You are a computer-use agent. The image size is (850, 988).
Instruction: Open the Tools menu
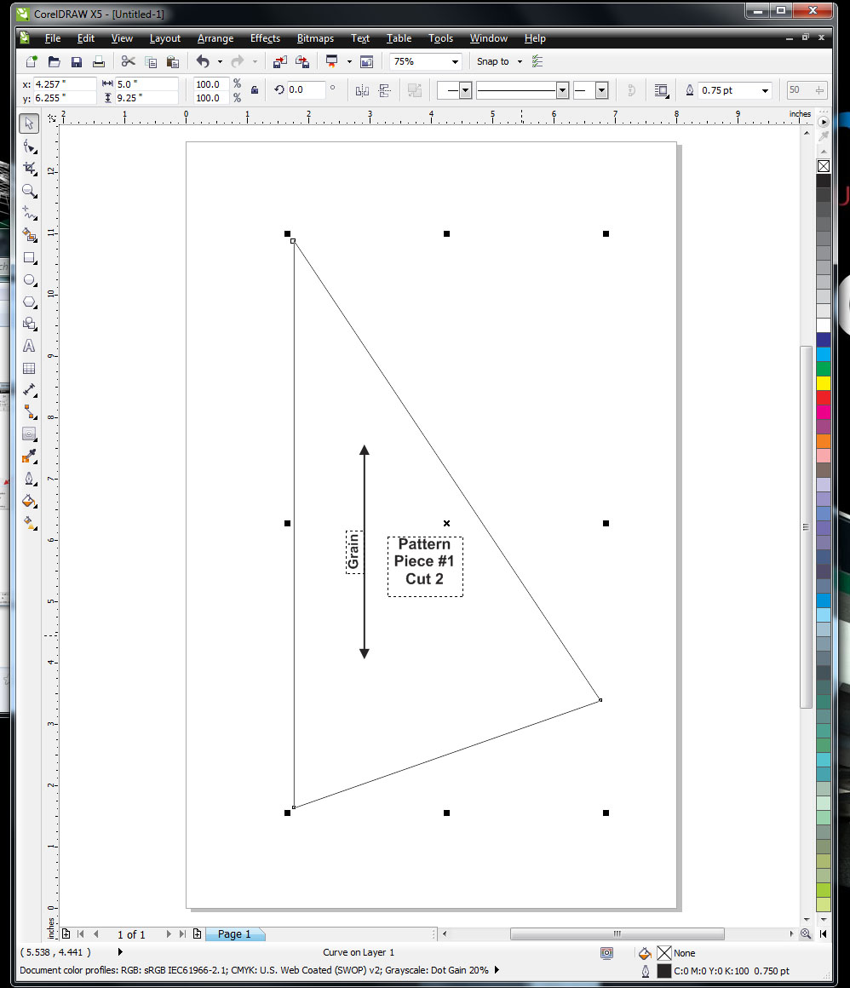point(440,38)
